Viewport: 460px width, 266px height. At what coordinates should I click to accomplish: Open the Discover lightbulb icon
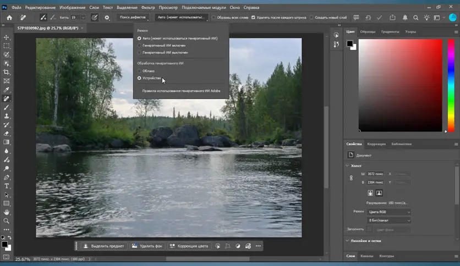click(426, 18)
